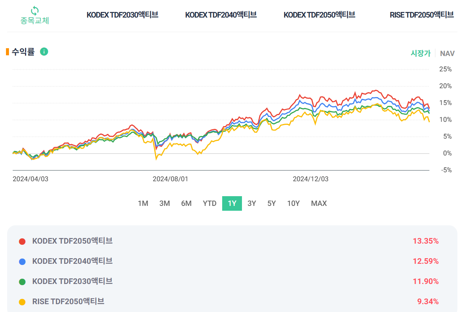Select the 3Y period button
This screenshot has height=312, width=466.
pyautogui.click(x=251, y=203)
